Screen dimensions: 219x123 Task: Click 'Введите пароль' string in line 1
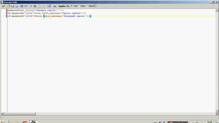click(47, 10)
